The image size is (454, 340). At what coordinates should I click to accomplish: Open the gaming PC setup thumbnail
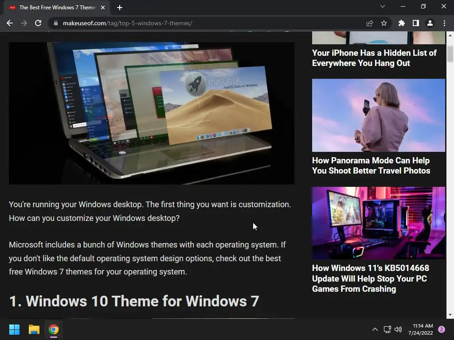379,223
